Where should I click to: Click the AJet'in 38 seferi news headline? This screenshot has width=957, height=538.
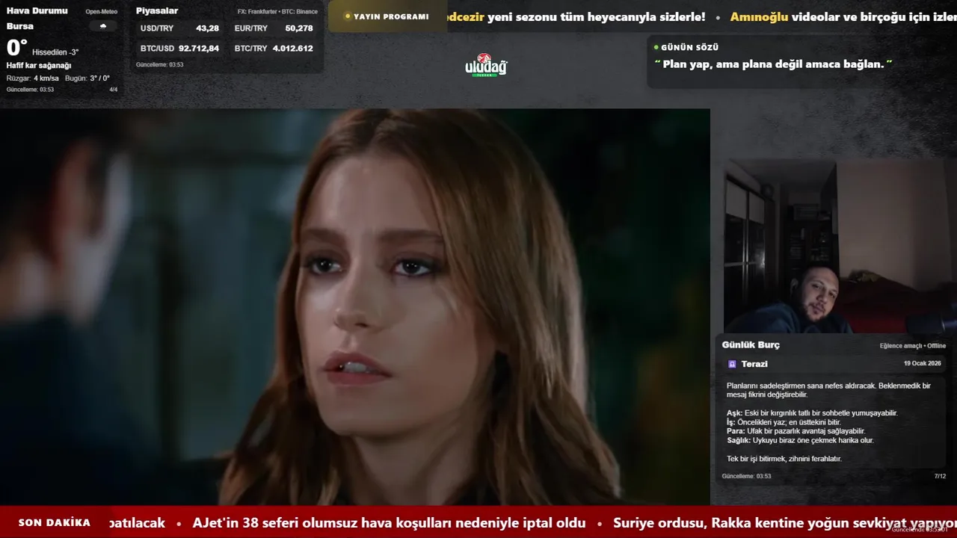point(389,523)
